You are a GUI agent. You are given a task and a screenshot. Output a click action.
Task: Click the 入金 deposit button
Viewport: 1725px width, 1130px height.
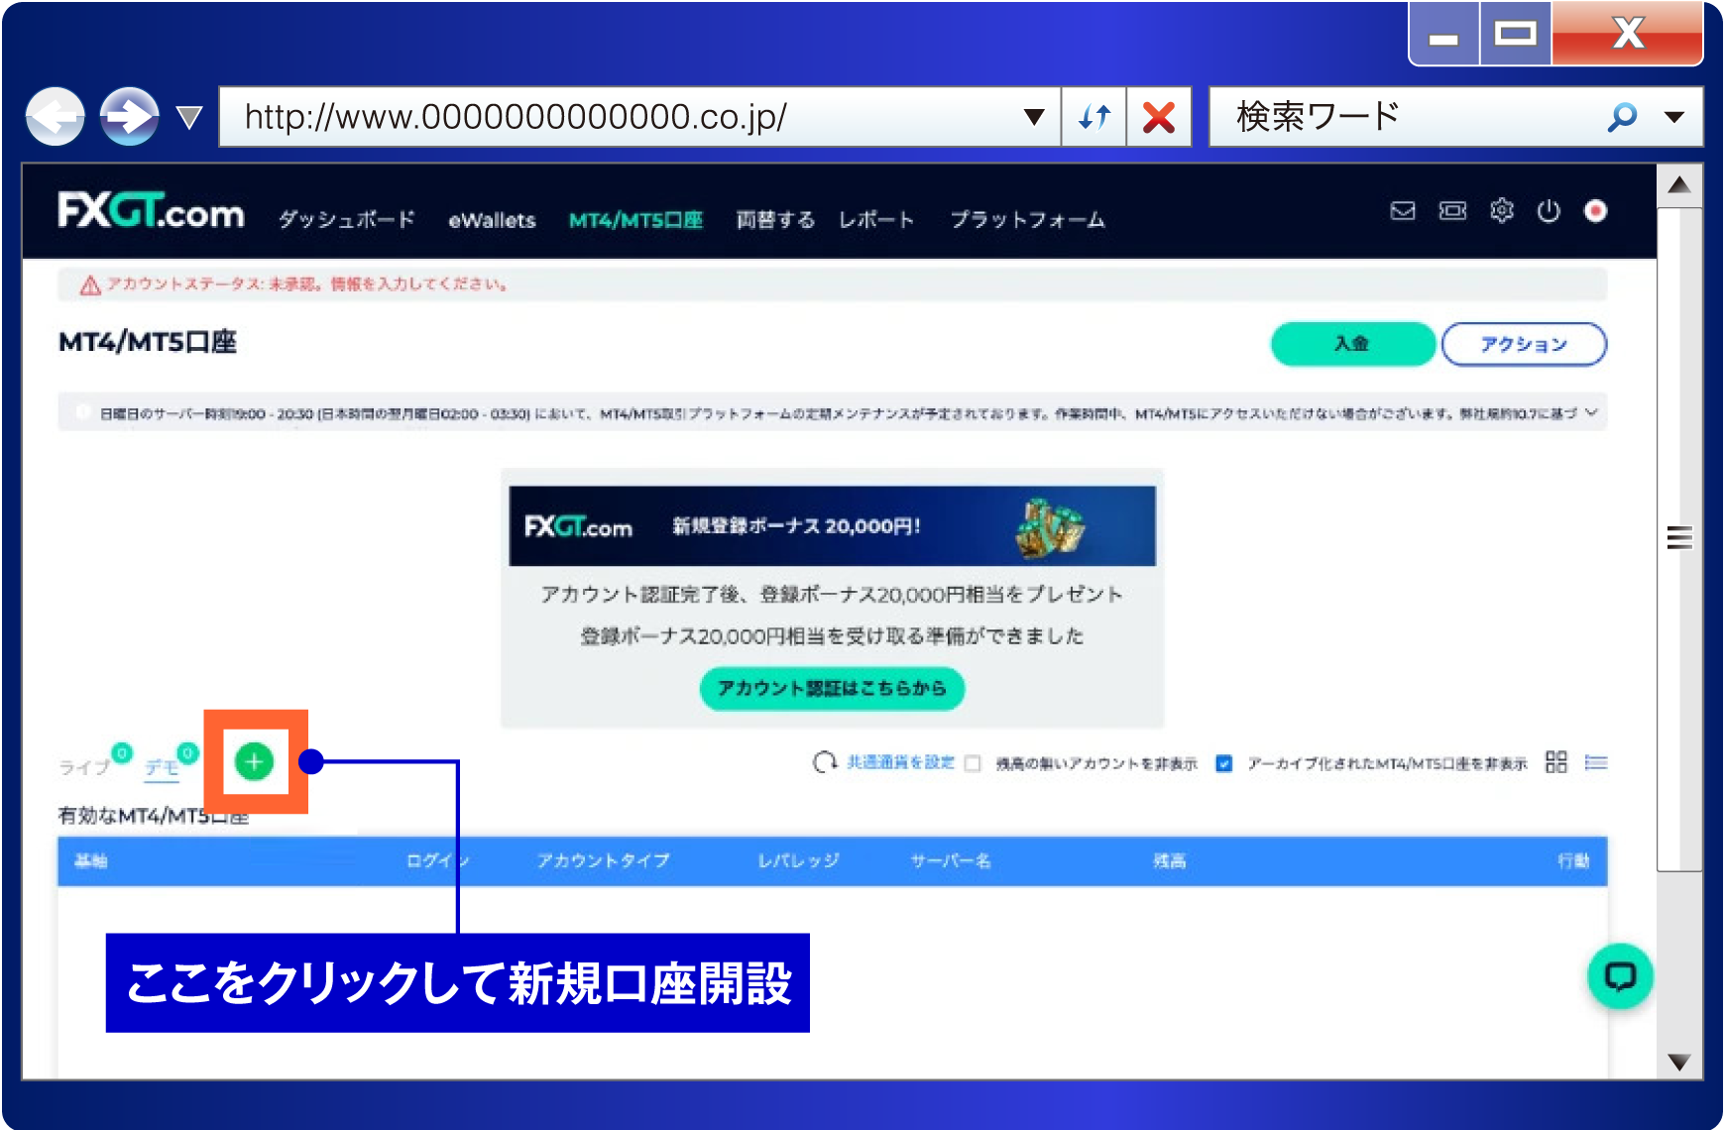click(x=1352, y=344)
